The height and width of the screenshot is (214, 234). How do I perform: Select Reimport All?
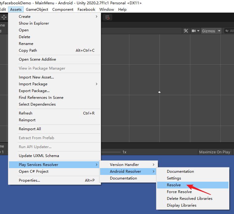click(x=54, y=129)
